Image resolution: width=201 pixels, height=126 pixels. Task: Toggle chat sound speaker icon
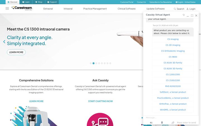pos(151,123)
